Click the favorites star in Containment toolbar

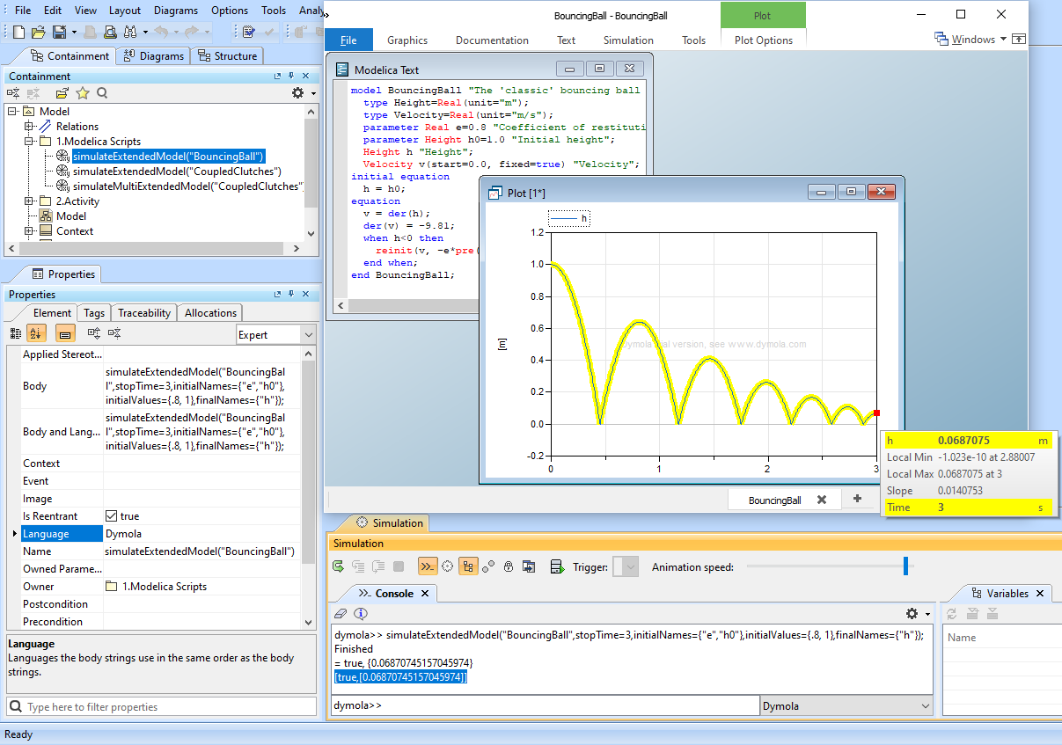pyautogui.click(x=83, y=92)
